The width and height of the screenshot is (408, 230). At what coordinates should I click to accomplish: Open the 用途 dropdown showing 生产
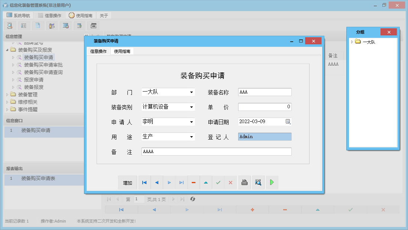(x=191, y=137)
